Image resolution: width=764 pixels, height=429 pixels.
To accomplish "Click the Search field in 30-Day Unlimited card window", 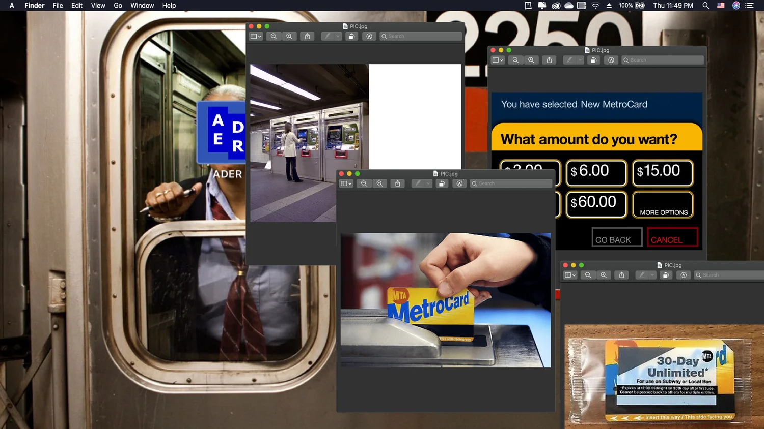I will click(729, 275).
